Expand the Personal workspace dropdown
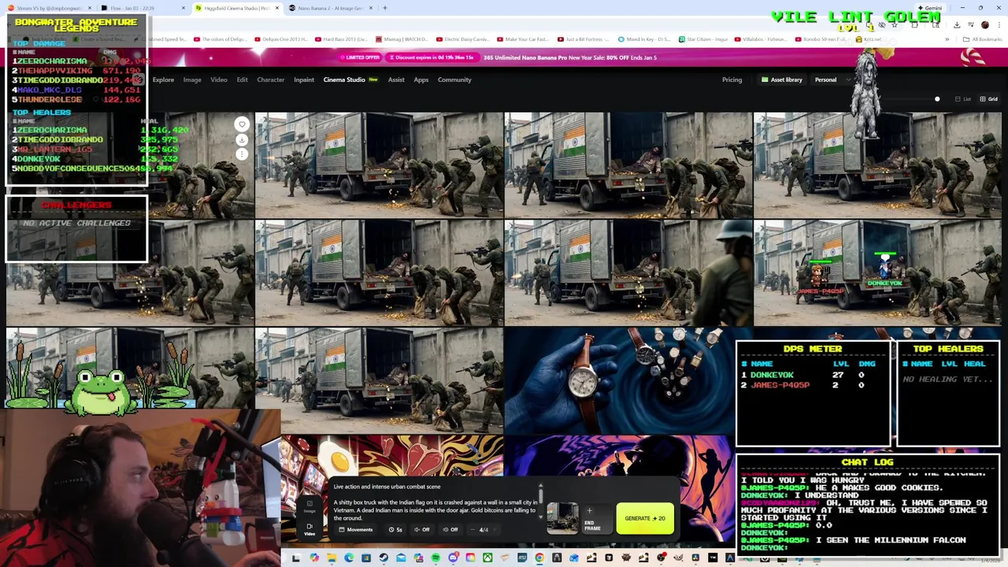1008x567 pixels. click(831, 80)
